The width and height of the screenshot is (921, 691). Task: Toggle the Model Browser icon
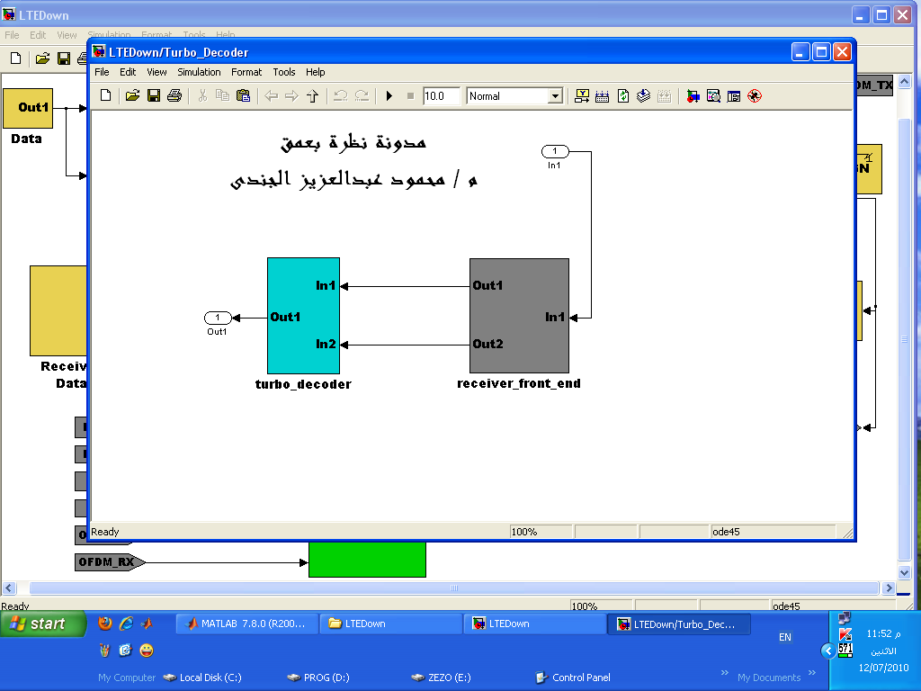point(734,95)
